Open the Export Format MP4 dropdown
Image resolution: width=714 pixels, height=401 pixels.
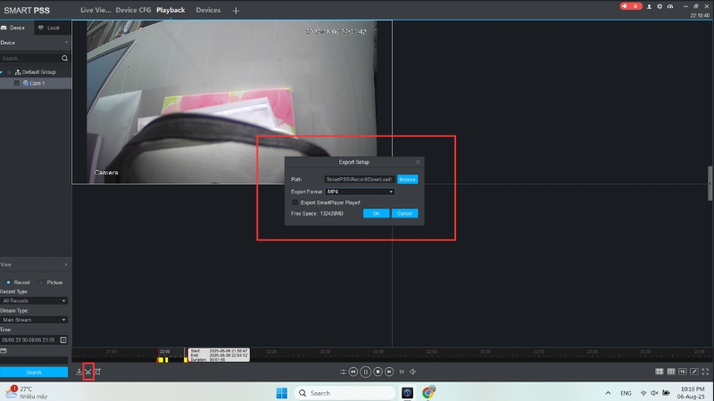(x=360, y=192)
